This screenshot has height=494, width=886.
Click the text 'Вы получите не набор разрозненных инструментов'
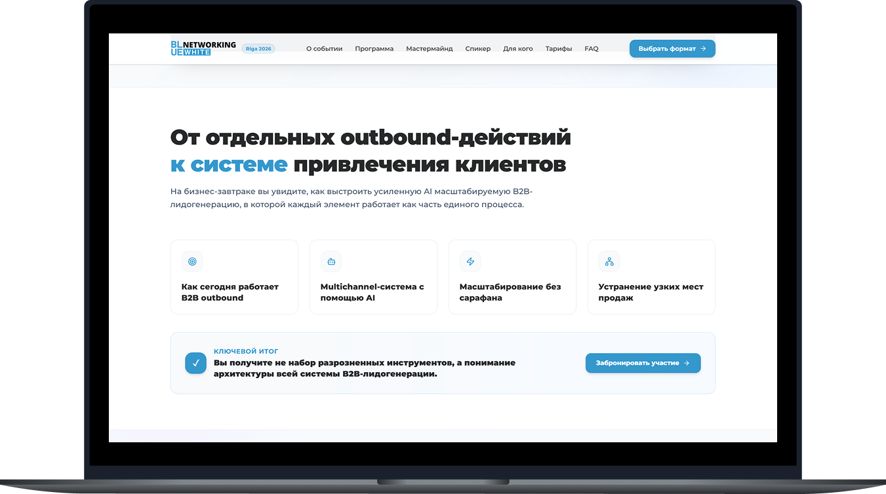pyautogui.click(x=332, y=363)
